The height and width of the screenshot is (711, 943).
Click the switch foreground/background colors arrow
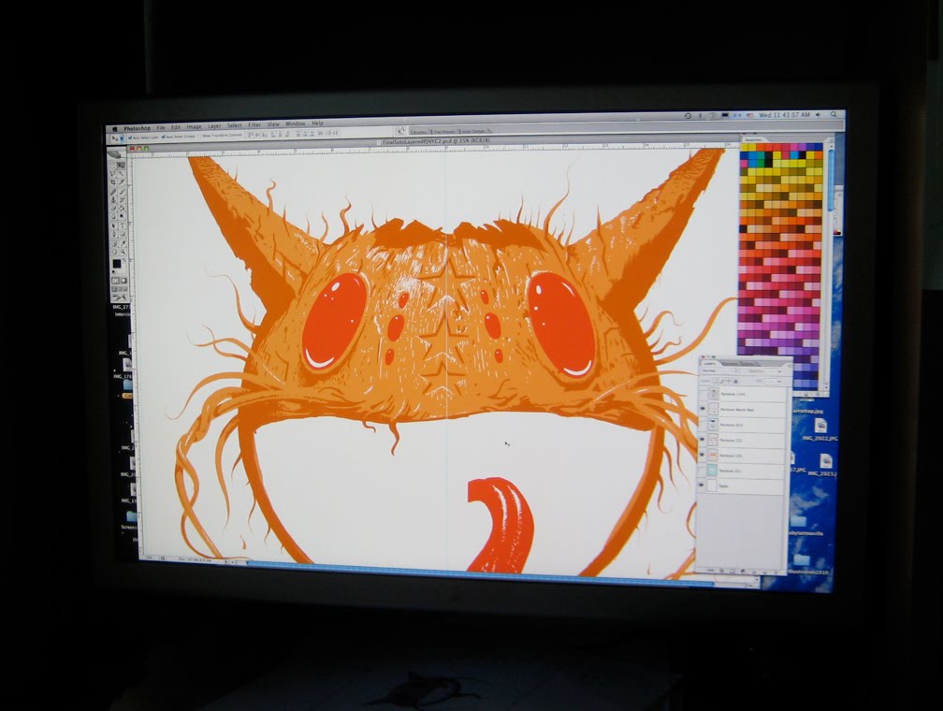124,260
